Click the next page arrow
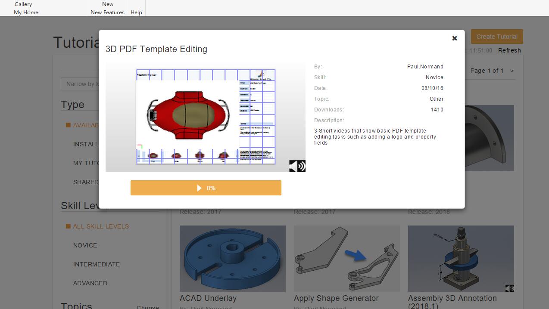549x309 pixels. pyautogui.click(x=512, y=71)
